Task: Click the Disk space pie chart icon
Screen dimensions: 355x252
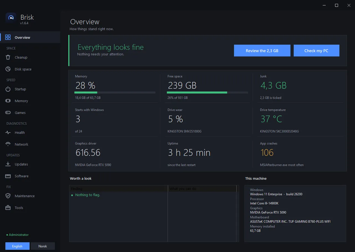Action: 8,69
